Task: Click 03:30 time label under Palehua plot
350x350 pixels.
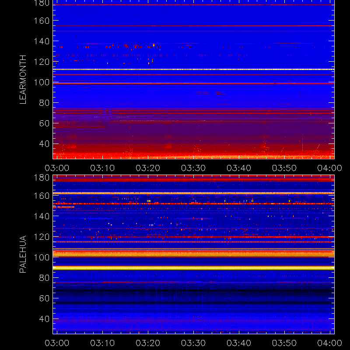Action: 193,343
